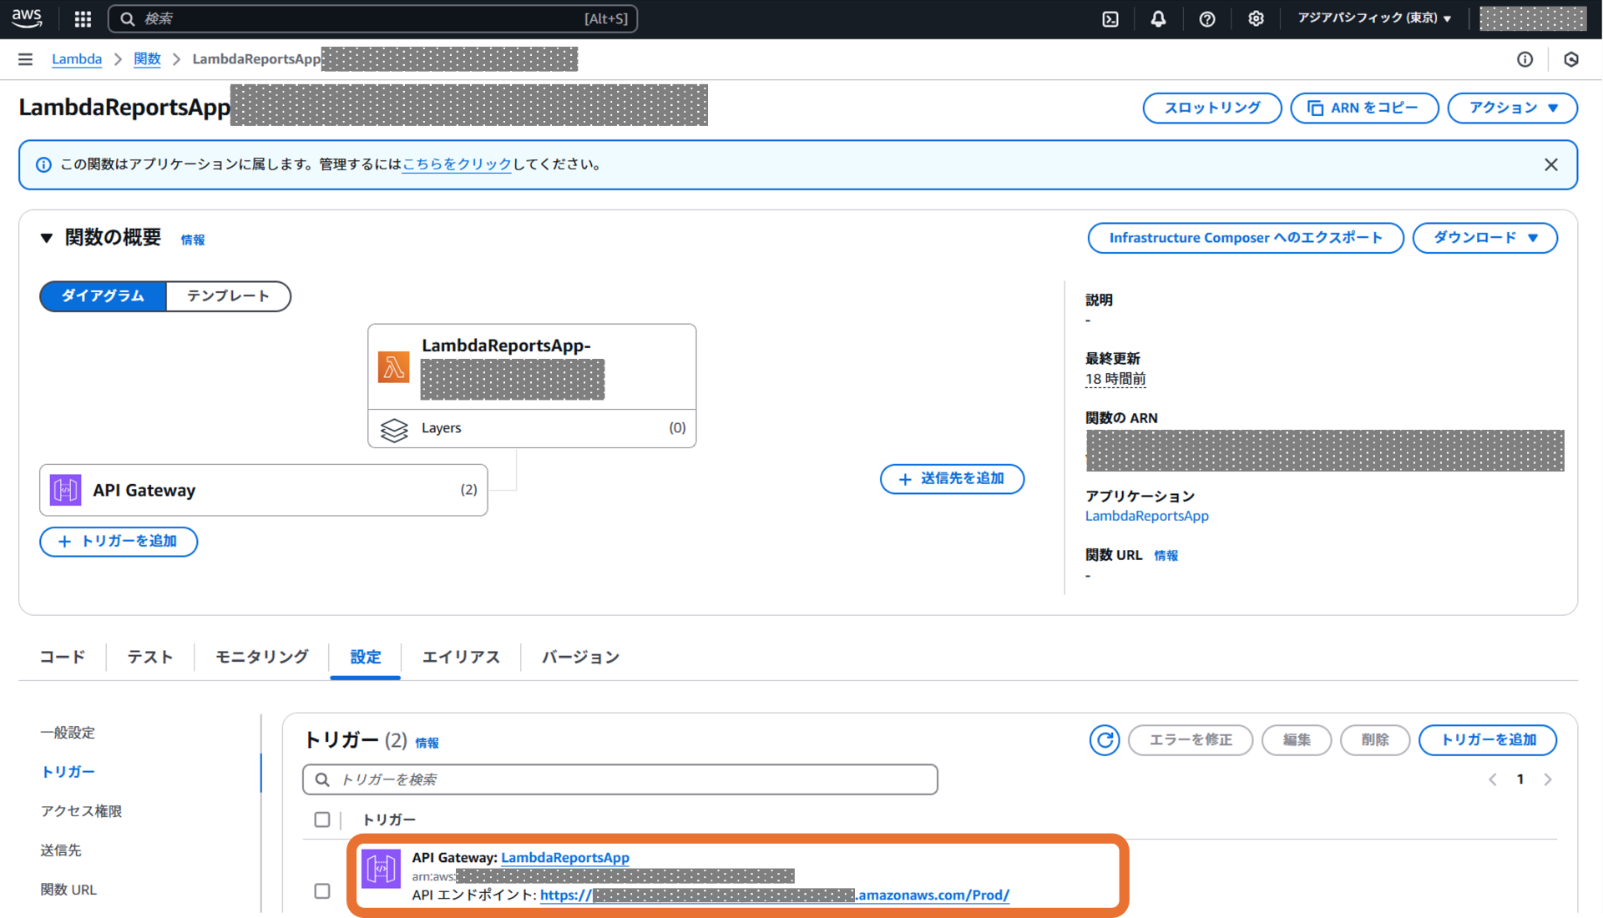Open the API endpoint URL link
This screenshot has width=1603, height=918.
pos(775,895)
